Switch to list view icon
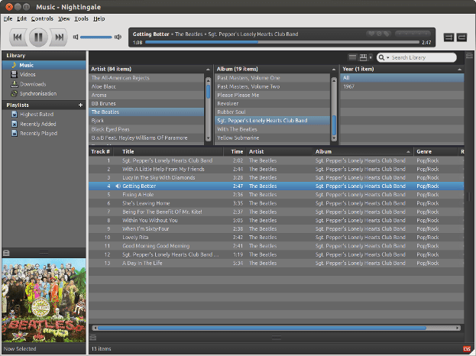Viewport: 476px width, 356px height. point(352,57)
